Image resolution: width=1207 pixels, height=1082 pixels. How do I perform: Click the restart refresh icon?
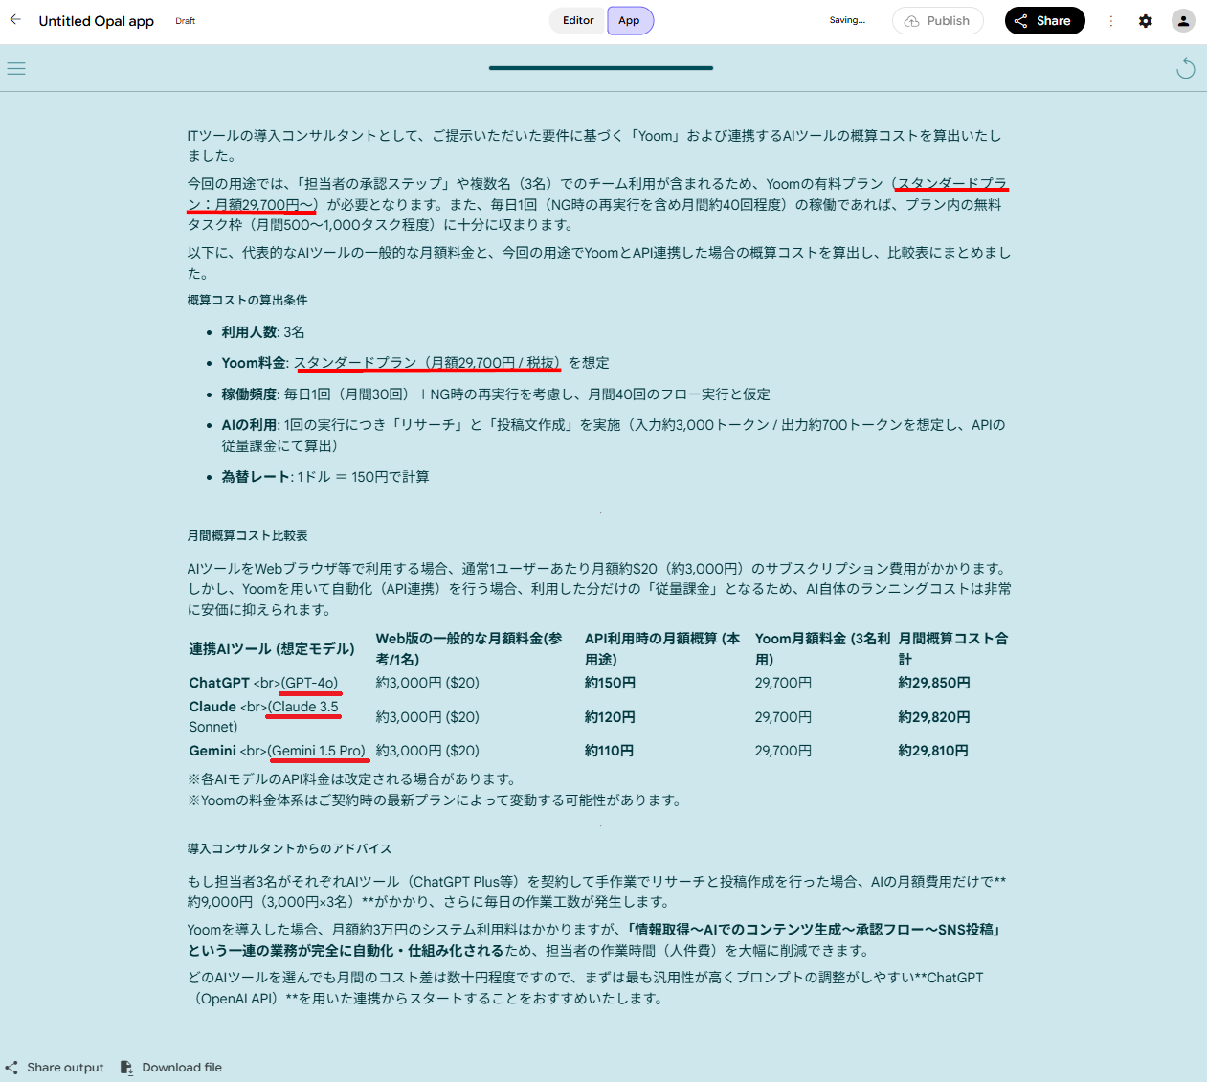[1186, 68]
